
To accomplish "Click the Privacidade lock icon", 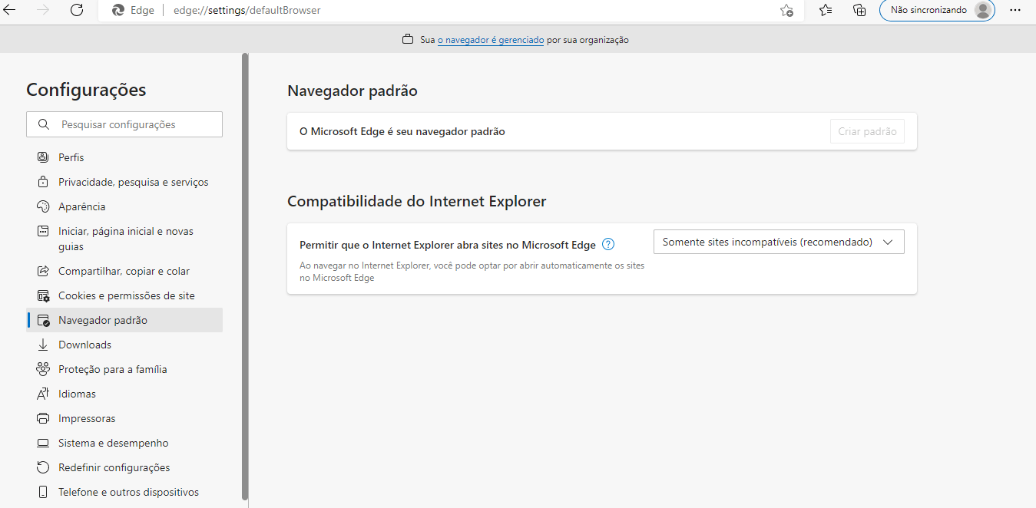I will tap(43, 182).
